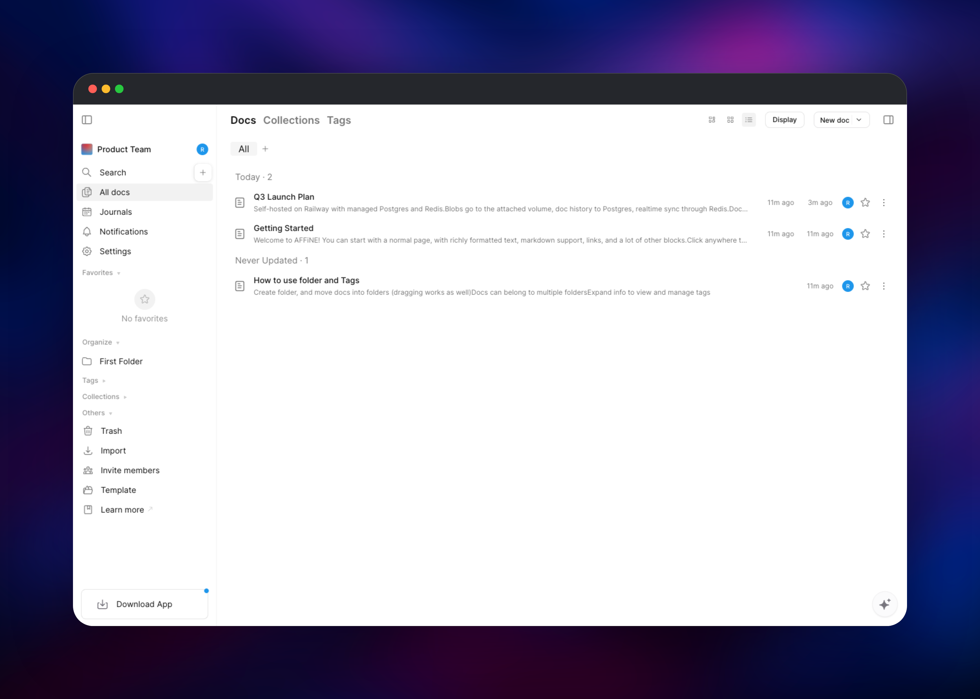Viewport: 980px width, 699px height.
Task: Click the No favorites label
Action: (x=145, y=319)
